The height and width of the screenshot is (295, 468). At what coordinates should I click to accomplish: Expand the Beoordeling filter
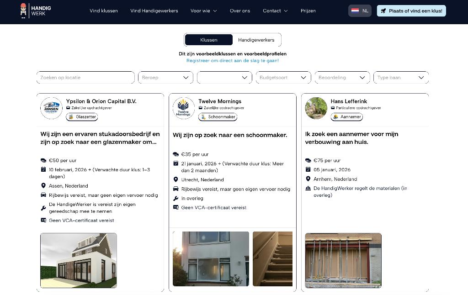click(342, 77)
